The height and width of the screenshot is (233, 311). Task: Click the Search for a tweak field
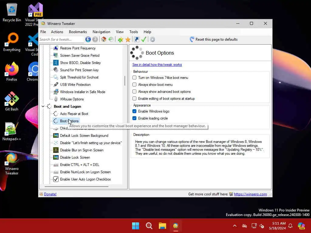(61, 39)
